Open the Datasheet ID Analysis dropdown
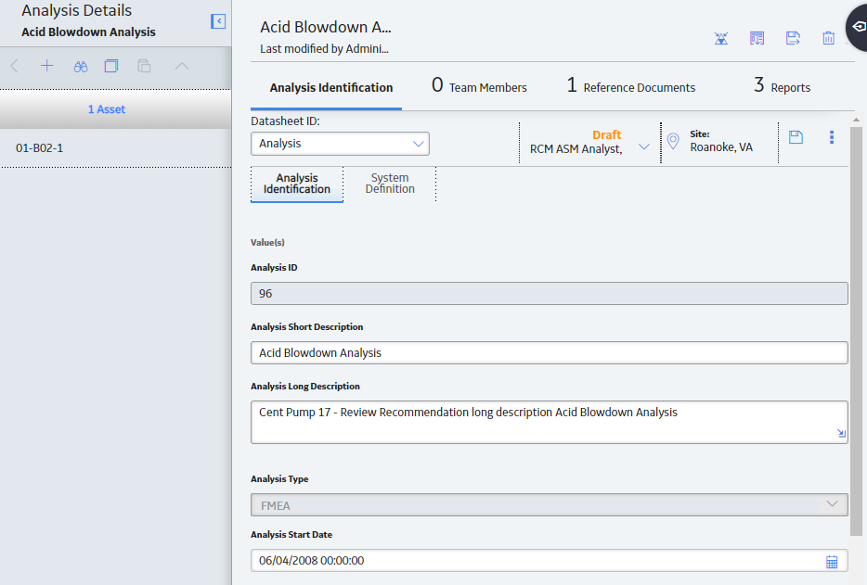Image resolution: width=867 pixels, height=585 pixels. (340, 144)
